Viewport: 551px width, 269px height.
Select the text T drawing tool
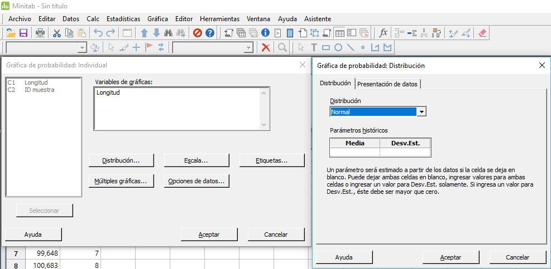[x=314, y=47]
